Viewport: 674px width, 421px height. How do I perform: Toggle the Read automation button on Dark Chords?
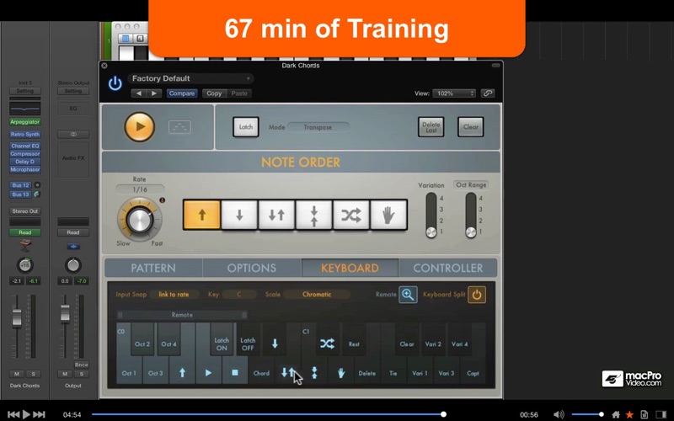(25, 232)
